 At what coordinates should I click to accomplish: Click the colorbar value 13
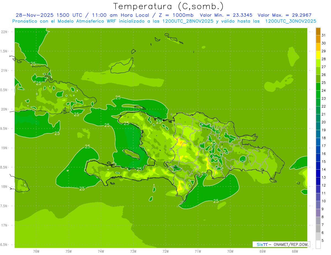coord(324,177)
